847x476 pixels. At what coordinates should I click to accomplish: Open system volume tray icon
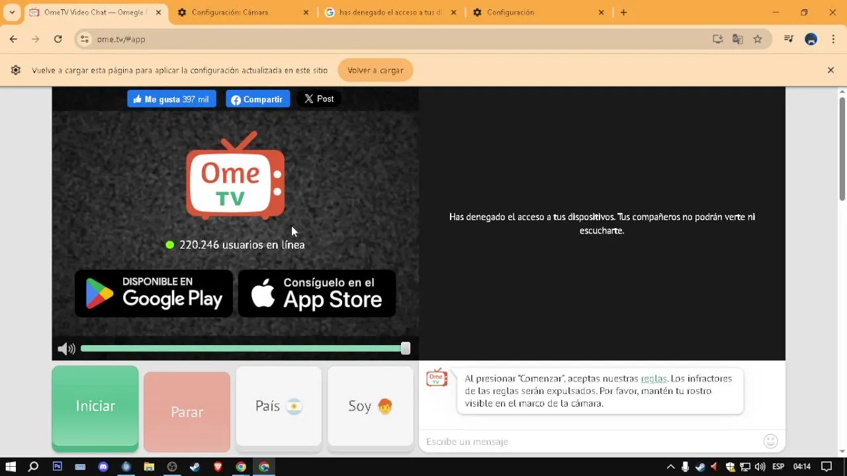[x=760, y=467]
